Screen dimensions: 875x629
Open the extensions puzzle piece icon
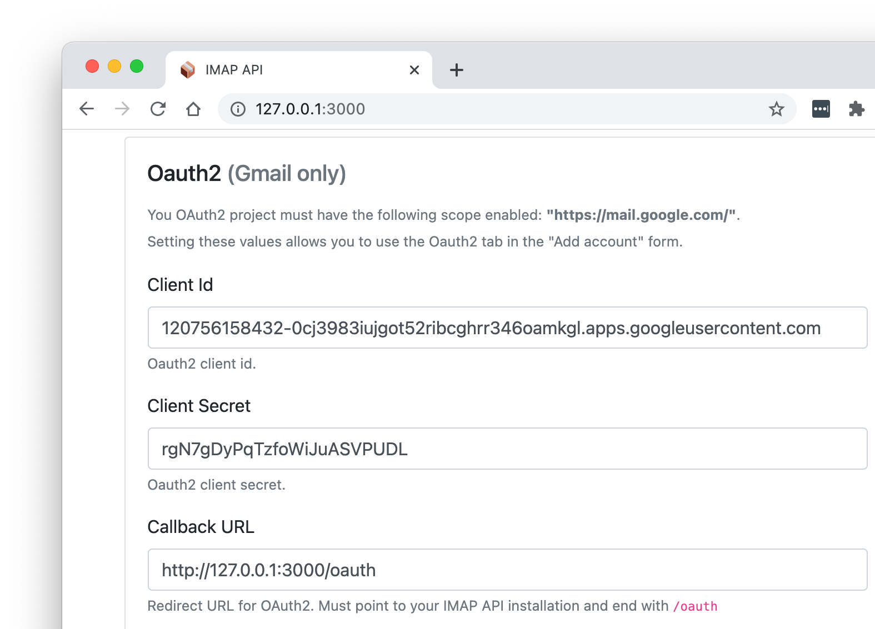pos(856,109)
